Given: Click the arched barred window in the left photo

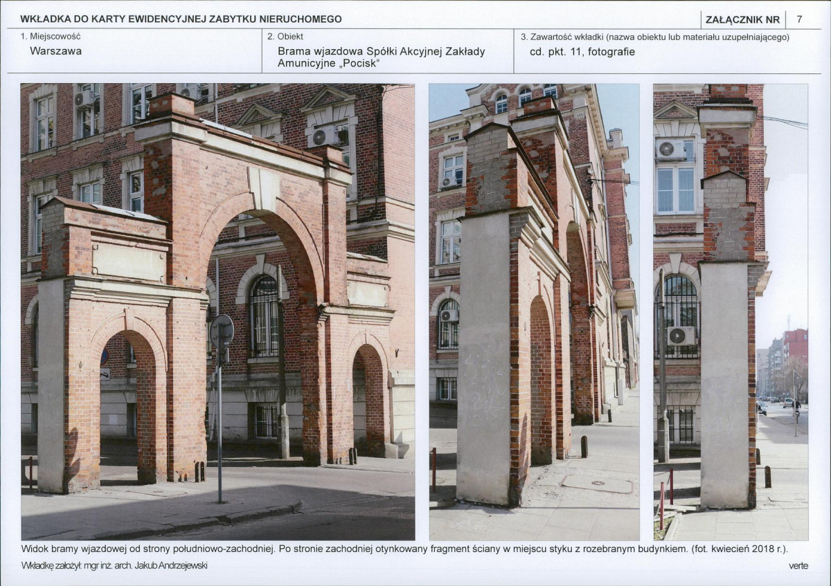Looking at the screenshot, I should click(264, 315).
